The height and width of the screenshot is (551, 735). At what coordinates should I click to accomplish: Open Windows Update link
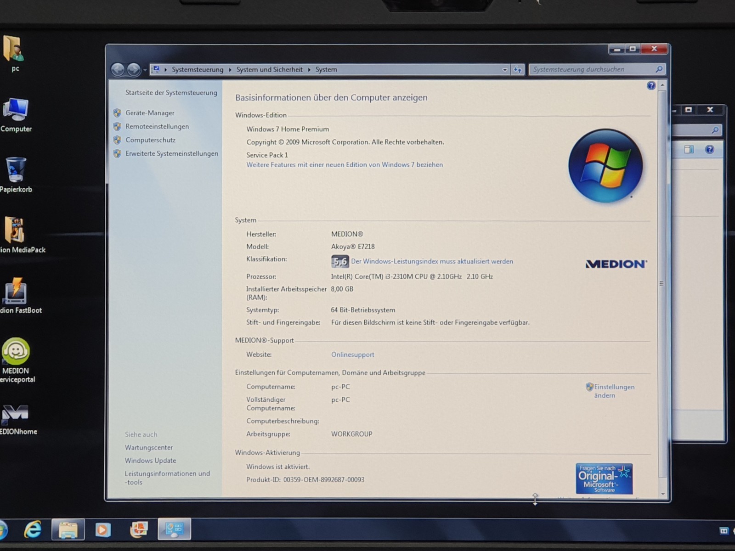(x=150, y=461)
